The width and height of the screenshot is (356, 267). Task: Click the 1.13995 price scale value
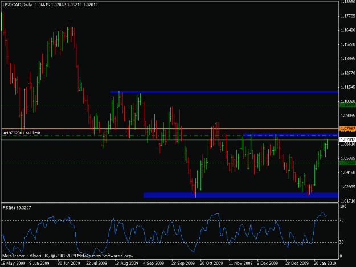pyautogui.click(x=348, y=59)
